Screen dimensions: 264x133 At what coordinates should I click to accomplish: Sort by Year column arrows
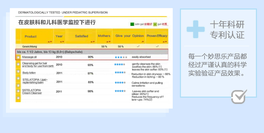(x=62, y=42)
